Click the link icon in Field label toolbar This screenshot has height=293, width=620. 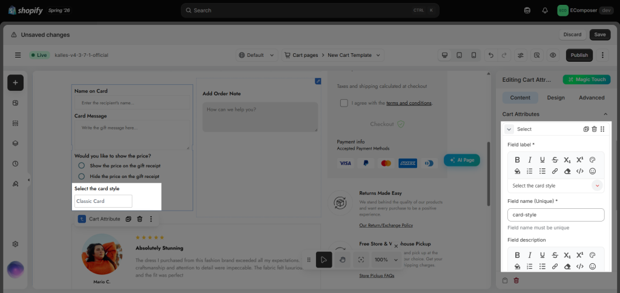(555, 171)
